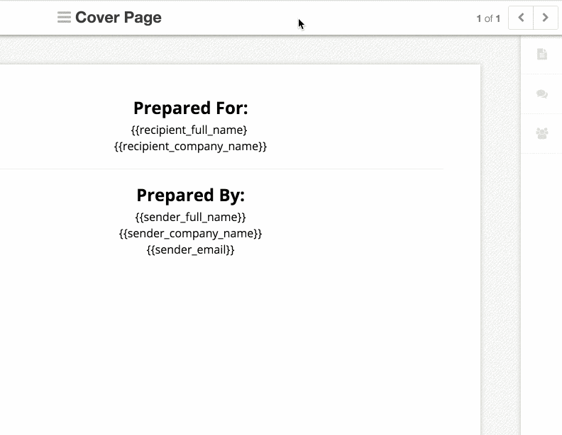Select the "Prepared For:" heading
Image resolution: width=562 pixels, height=435 pixels.
190,108
